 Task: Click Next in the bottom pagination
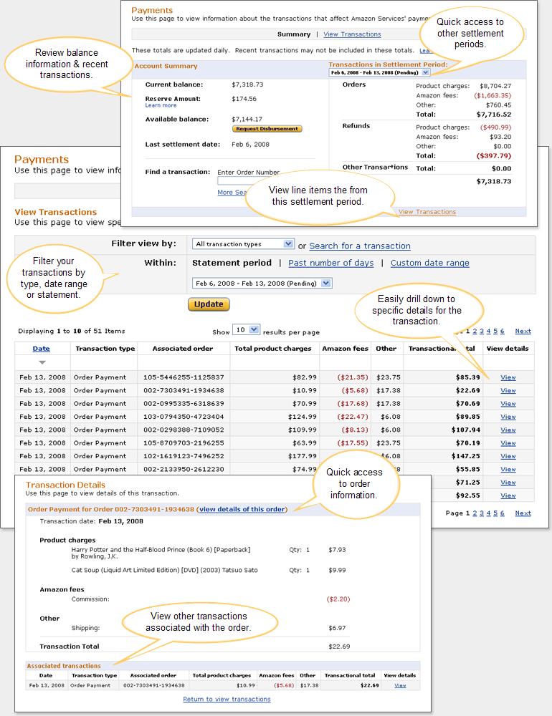[523, 513]
